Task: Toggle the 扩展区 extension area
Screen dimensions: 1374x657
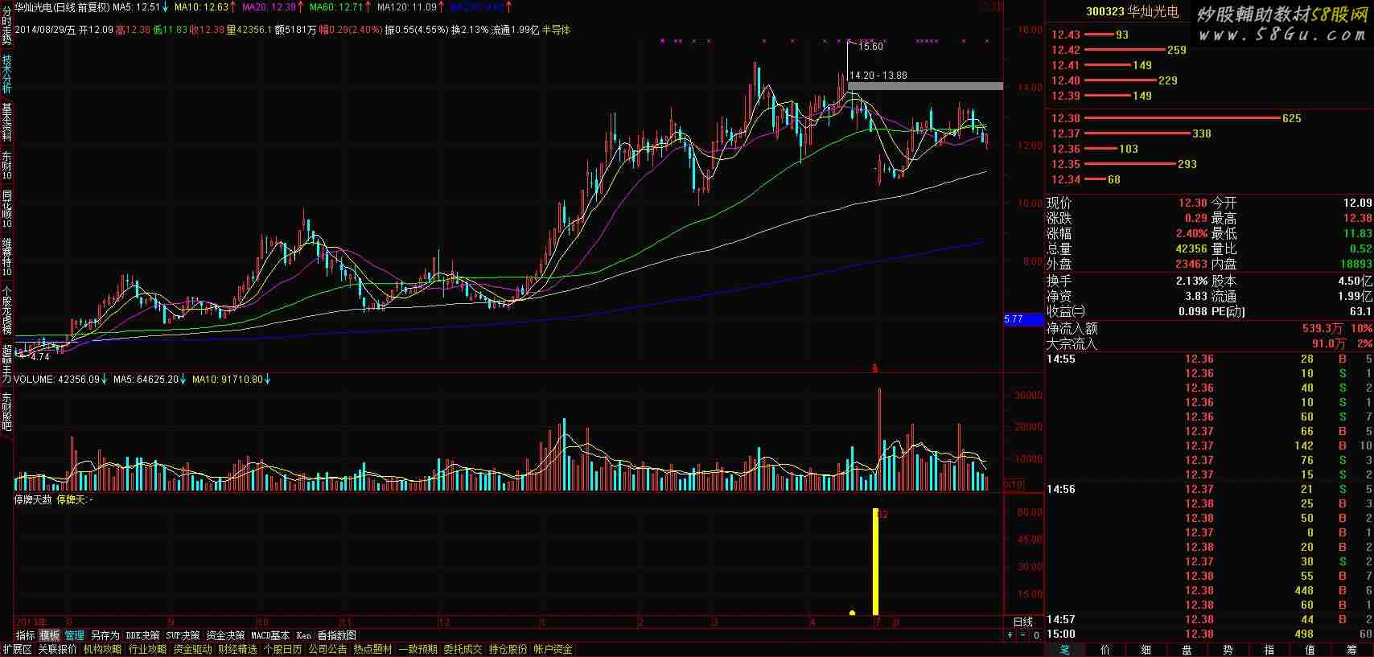Action: click(x=17, y=649)
